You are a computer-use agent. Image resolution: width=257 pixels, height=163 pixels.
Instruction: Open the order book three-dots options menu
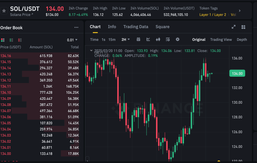click(x=76, y=28)
